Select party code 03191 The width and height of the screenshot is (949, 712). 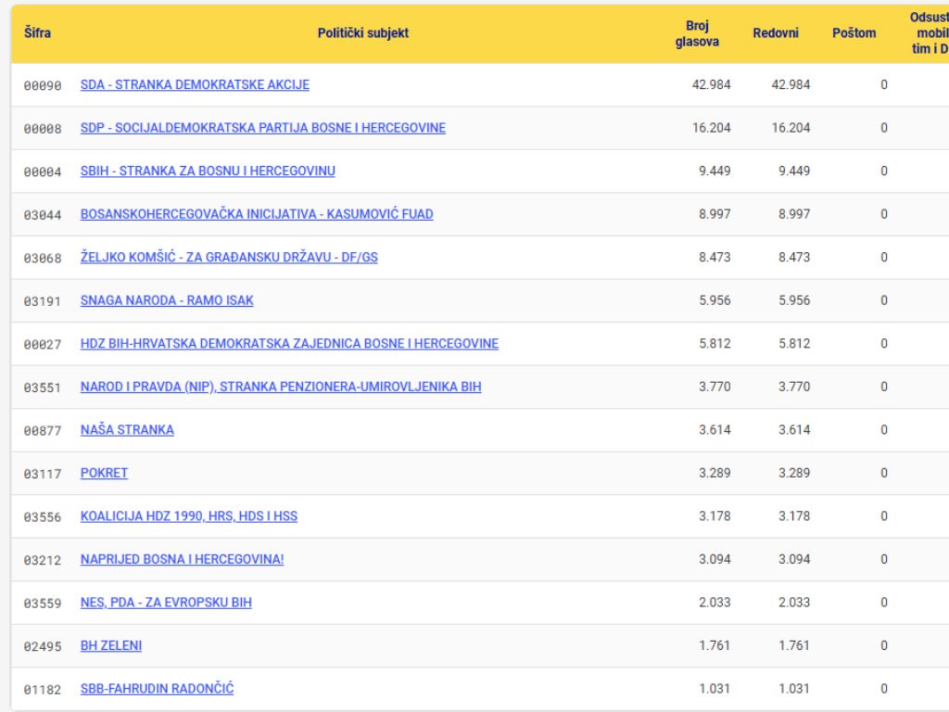pos(43,301)
